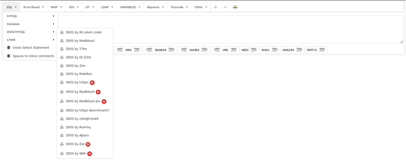The image size is (406, 165).
Task: Click the India flag icon
Action: 235,7
